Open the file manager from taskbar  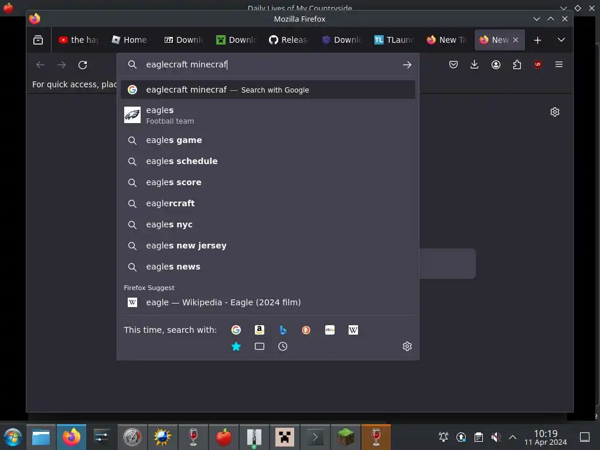(41, 437)
